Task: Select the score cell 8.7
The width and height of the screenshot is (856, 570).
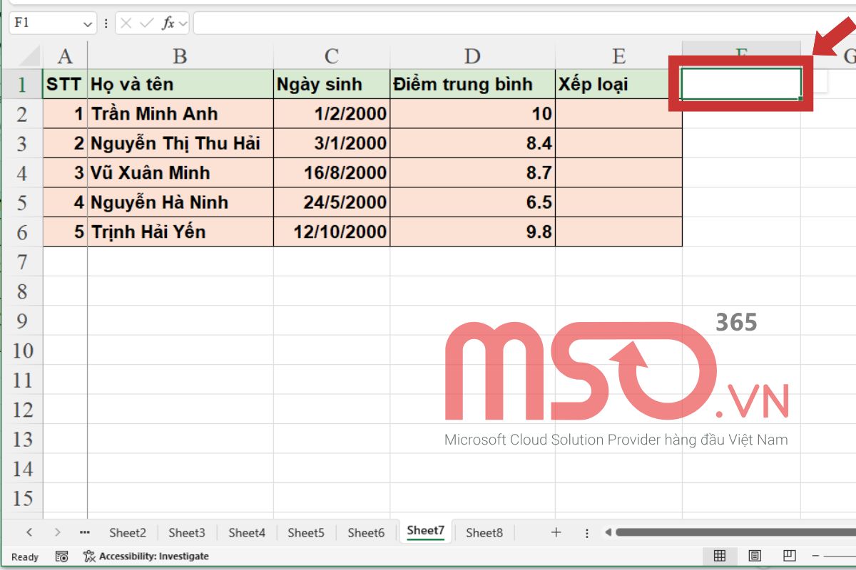Action: pos(472,172)
